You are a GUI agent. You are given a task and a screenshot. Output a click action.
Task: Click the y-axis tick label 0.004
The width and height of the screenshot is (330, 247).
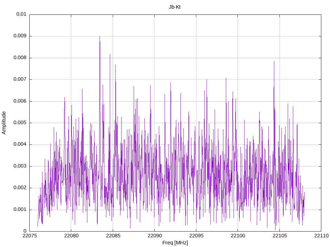coord(20,144)
